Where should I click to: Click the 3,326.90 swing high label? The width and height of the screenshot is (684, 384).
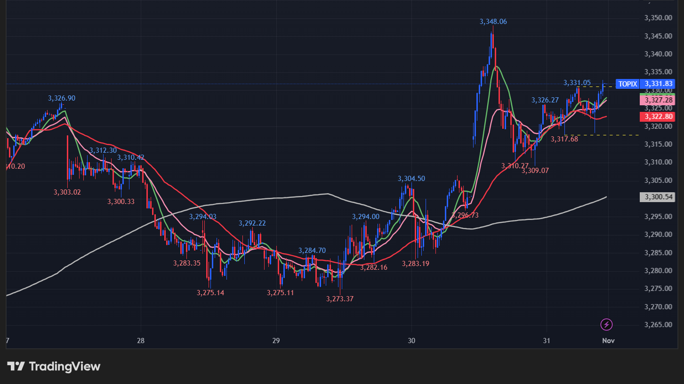point(61,98)
